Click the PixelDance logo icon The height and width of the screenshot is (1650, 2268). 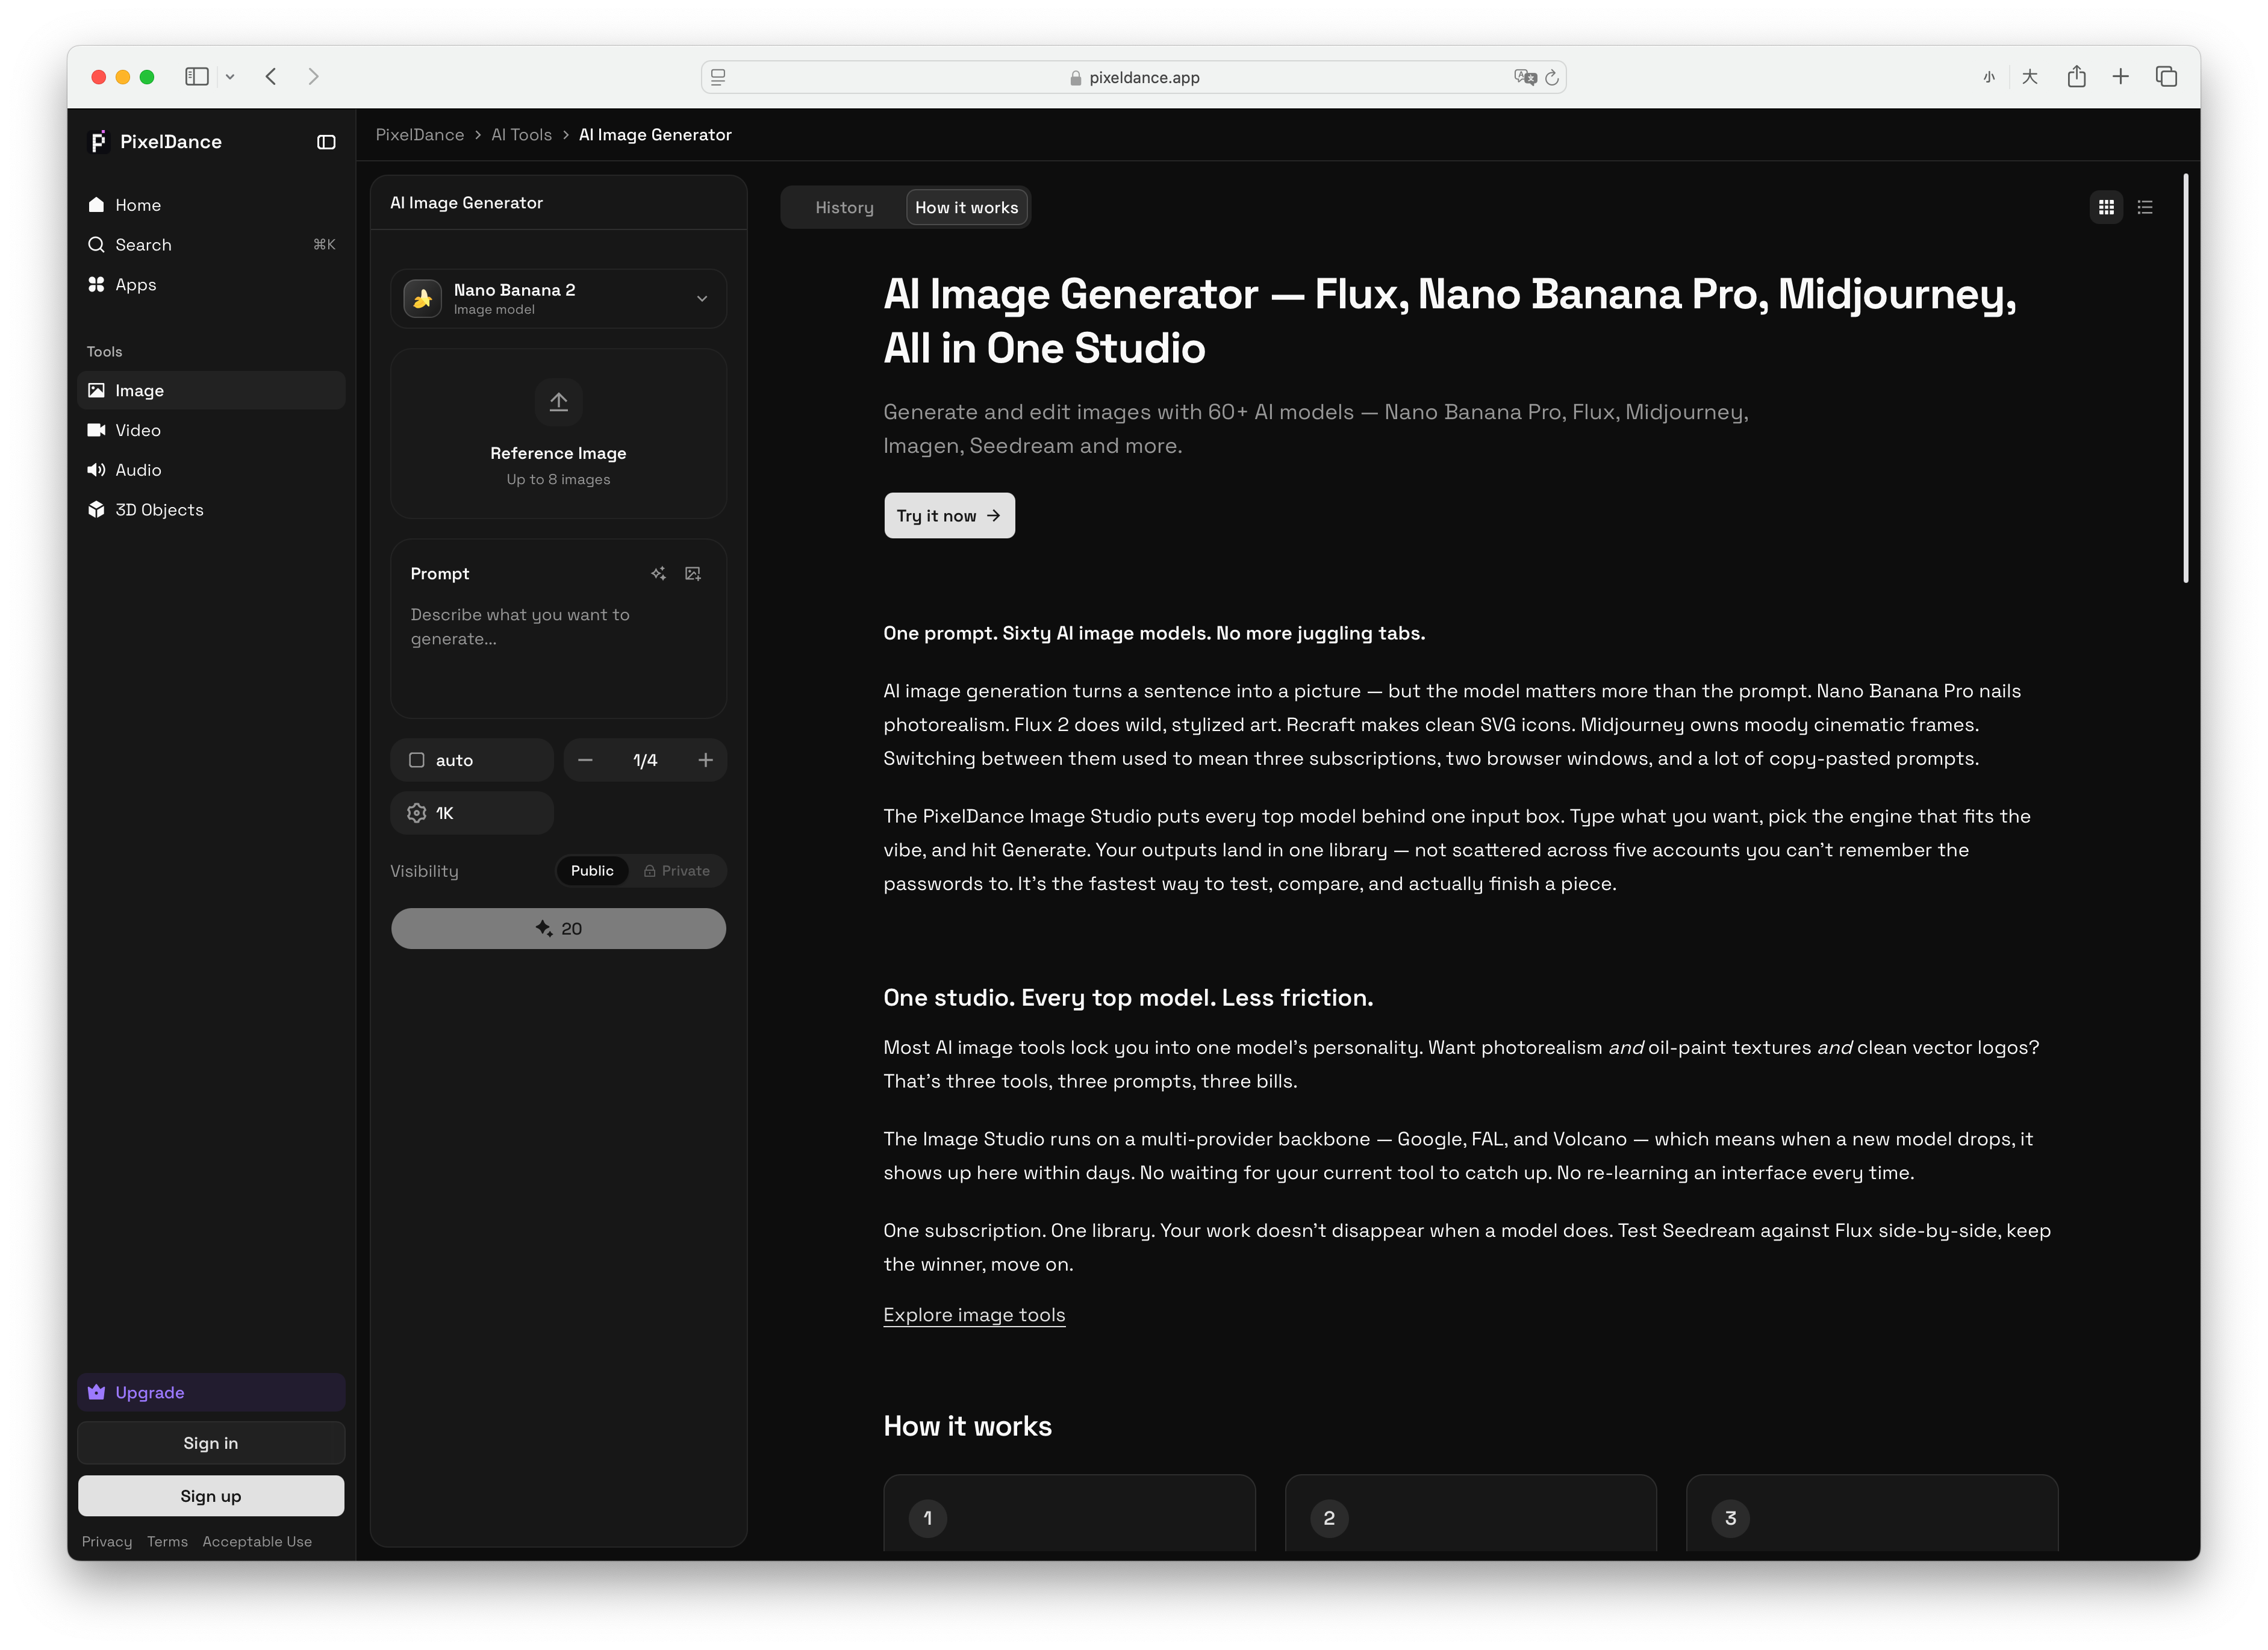point(98,142)
